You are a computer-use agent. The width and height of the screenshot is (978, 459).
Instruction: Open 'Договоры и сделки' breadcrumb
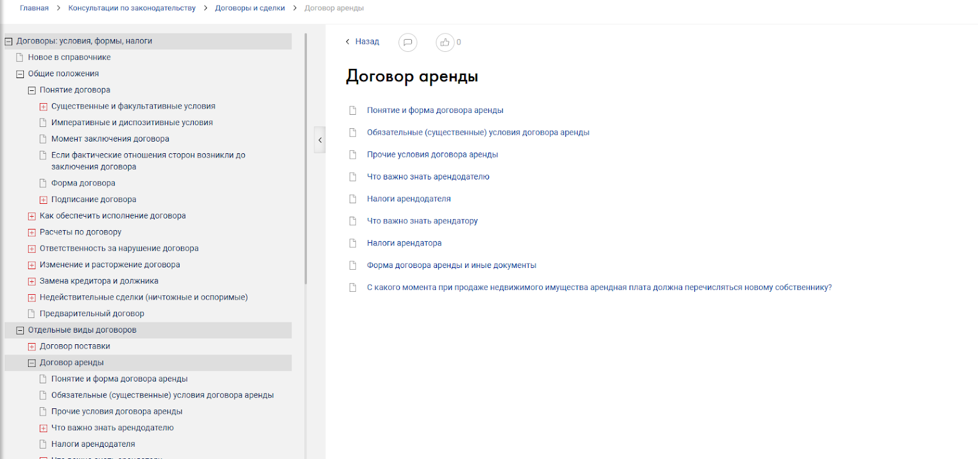point(249,8)
